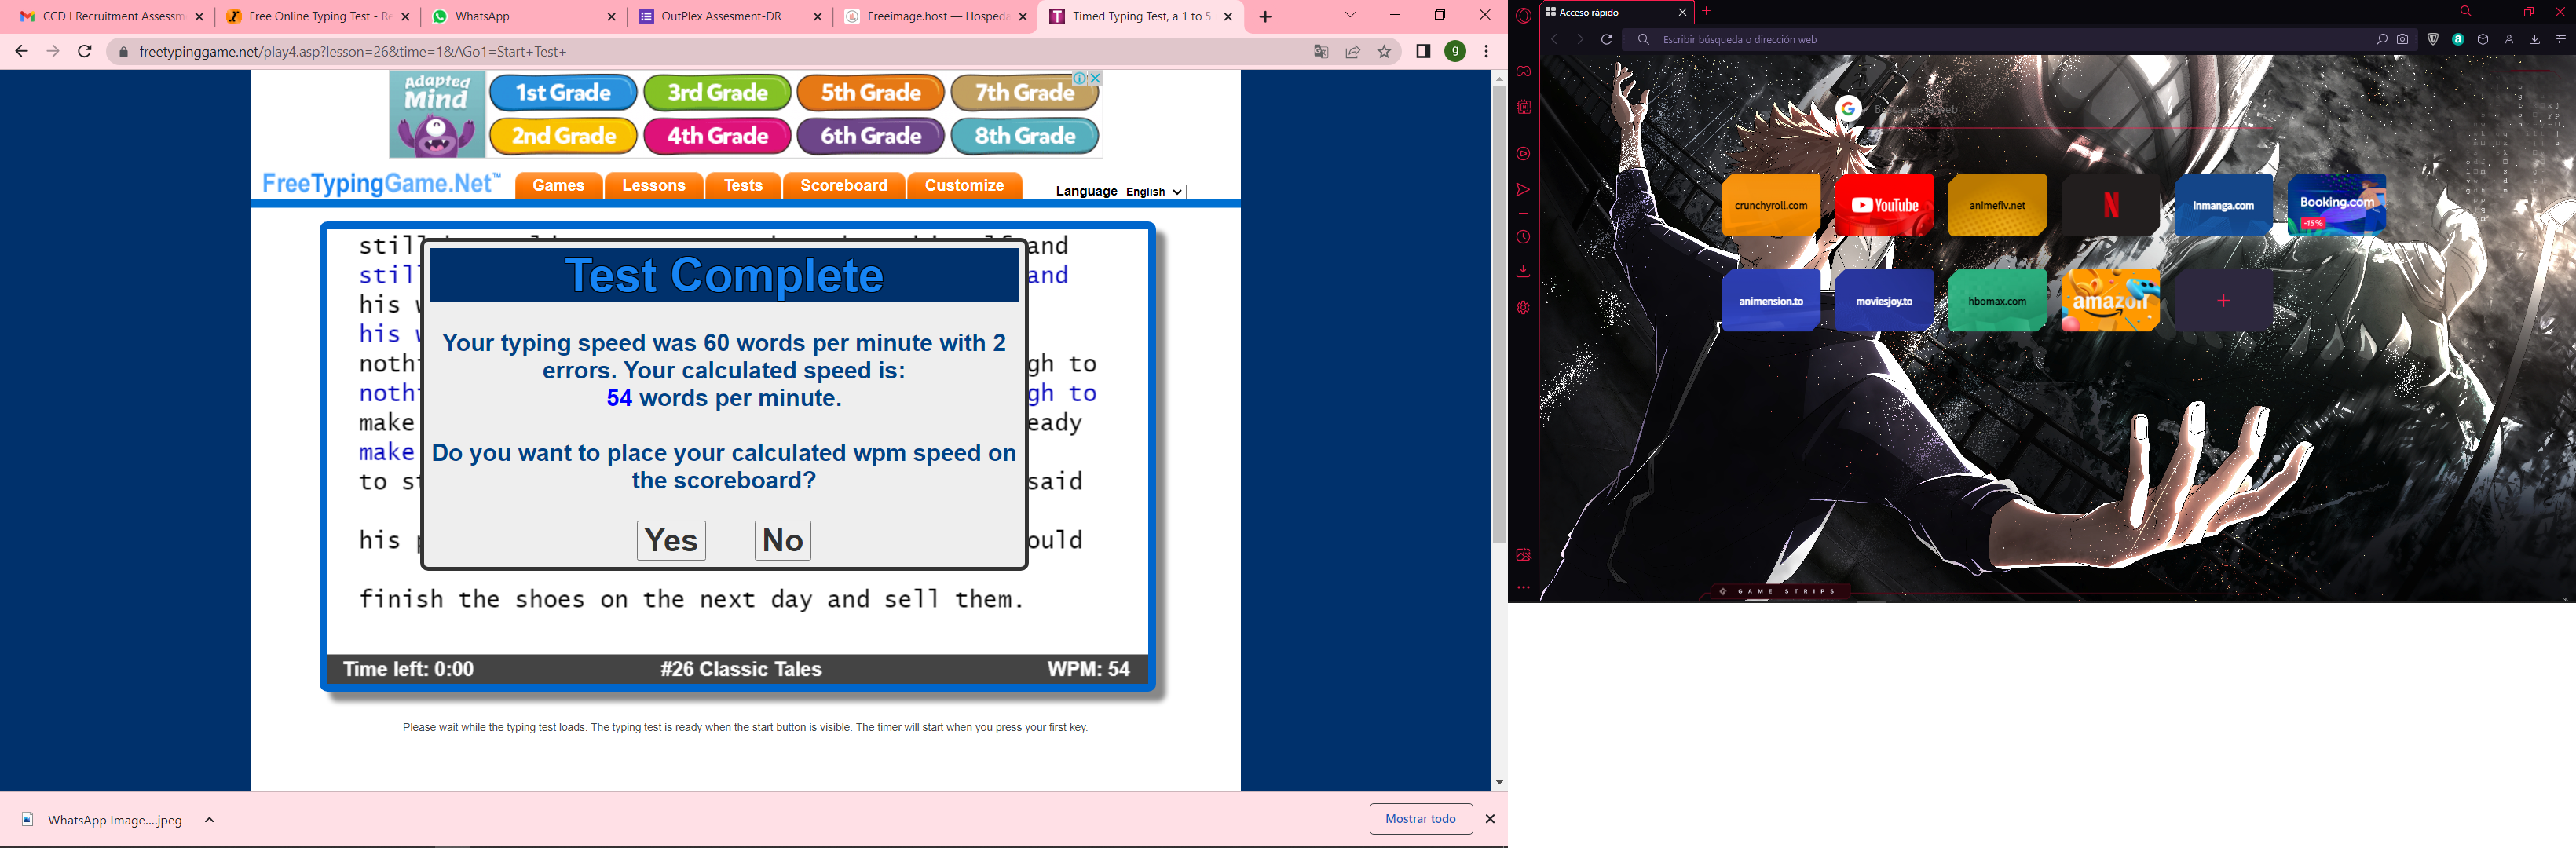Click Mostrar todo downloads button
The width and height of the screenshot is (2576, 848).
[1420, 819]
